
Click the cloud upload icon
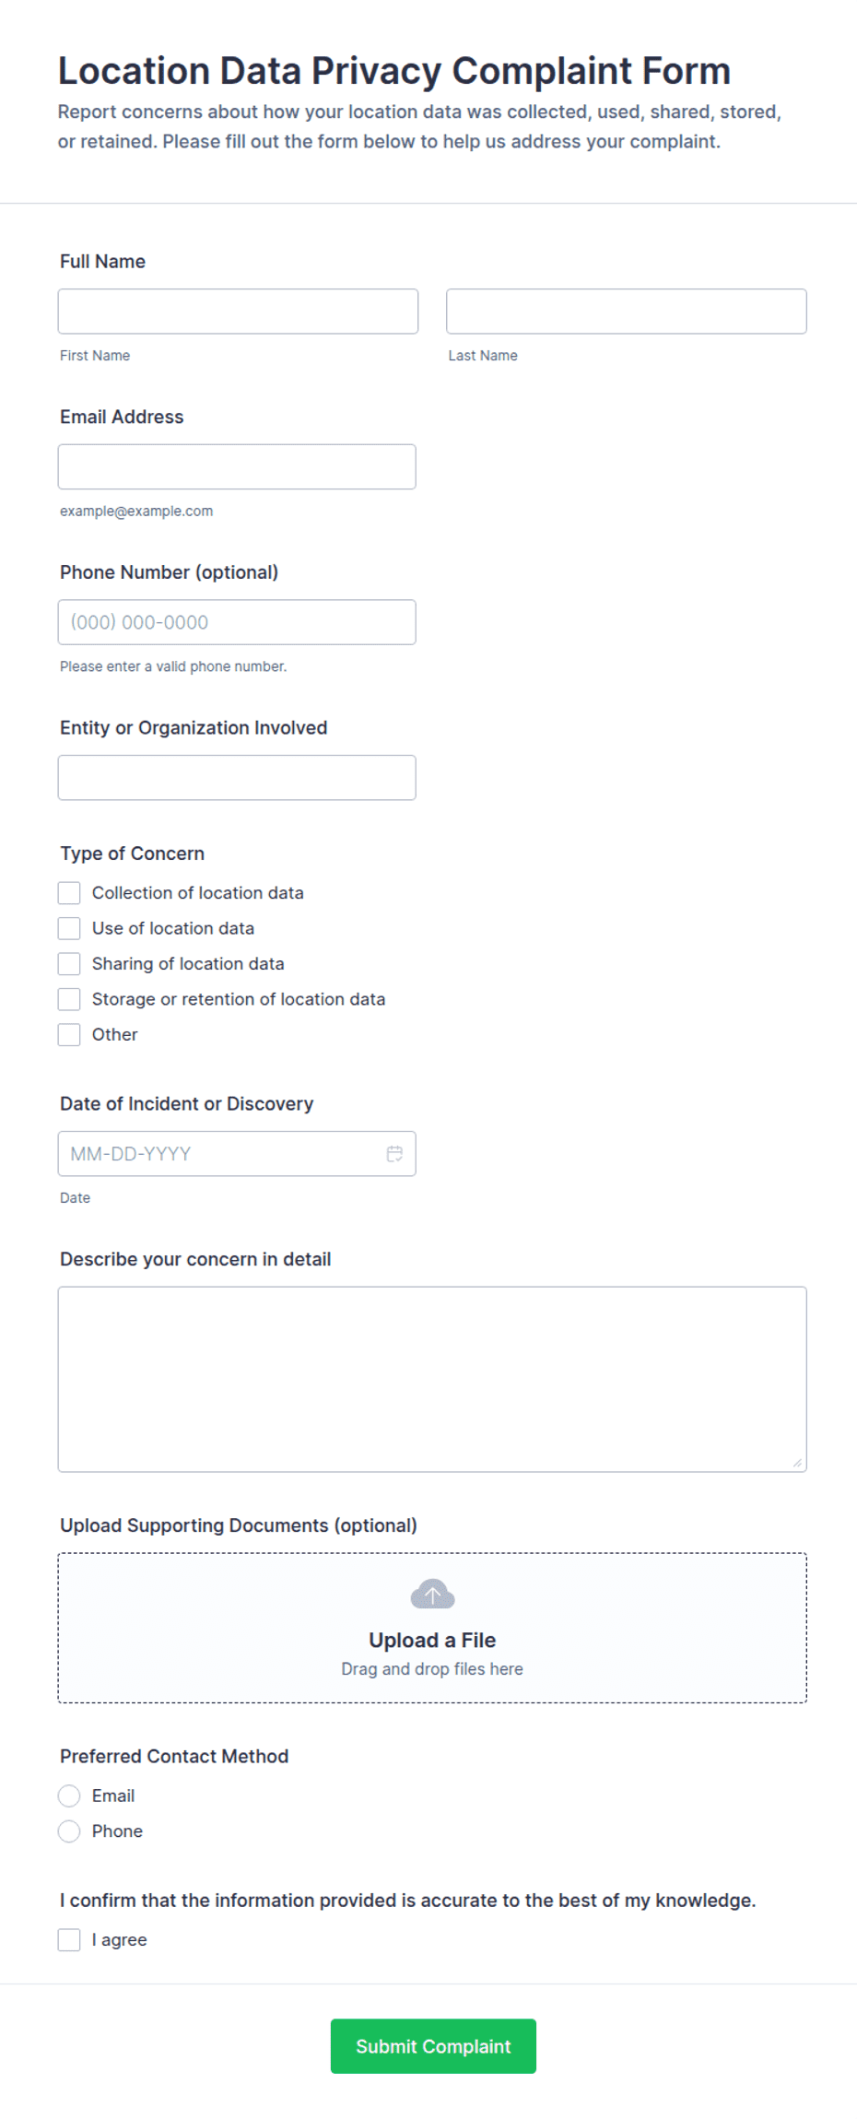tap(432, 1594)
